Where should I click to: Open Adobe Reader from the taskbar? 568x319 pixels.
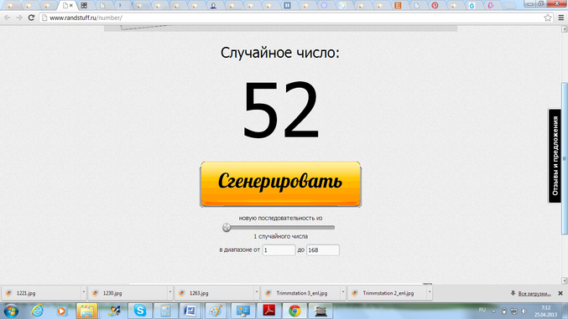(x=268, y=311)
